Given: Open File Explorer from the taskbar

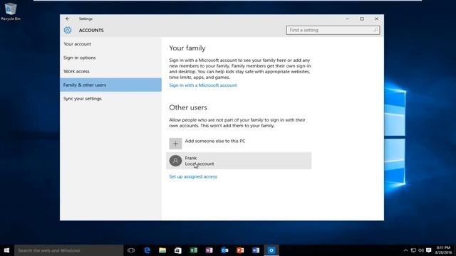Looking at the screenshot, I should [162, 250].
